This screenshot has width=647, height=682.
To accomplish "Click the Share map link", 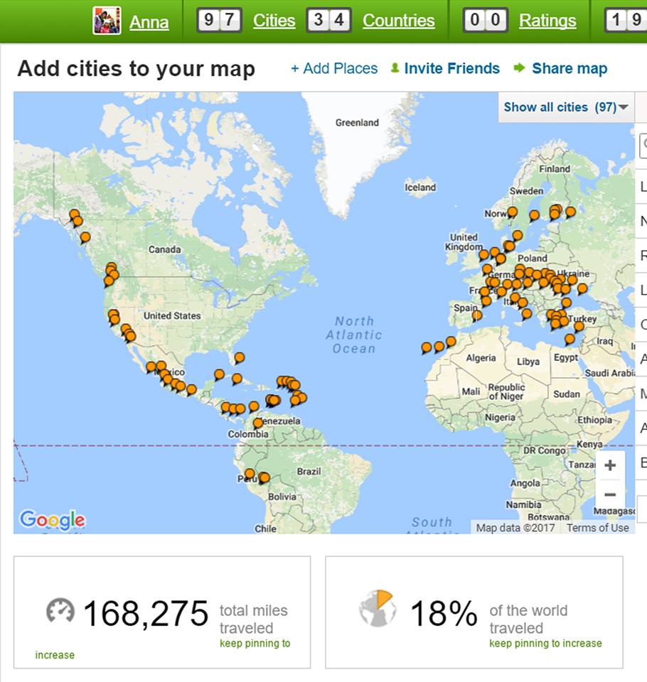I will click(569, 68).
